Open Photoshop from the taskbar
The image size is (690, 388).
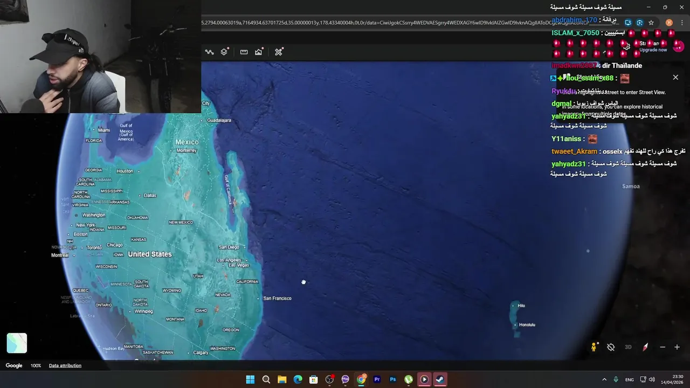(x=392, y=379)
